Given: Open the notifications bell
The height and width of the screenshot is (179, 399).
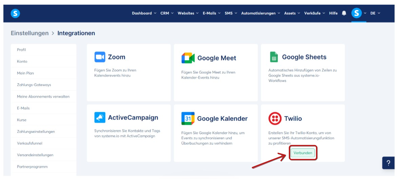Looking at the screenshot, I should (344, 13).
